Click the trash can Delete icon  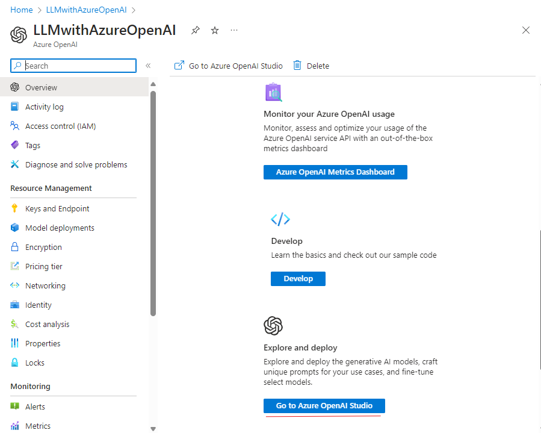pyautogui.click(x=297, y=65)
